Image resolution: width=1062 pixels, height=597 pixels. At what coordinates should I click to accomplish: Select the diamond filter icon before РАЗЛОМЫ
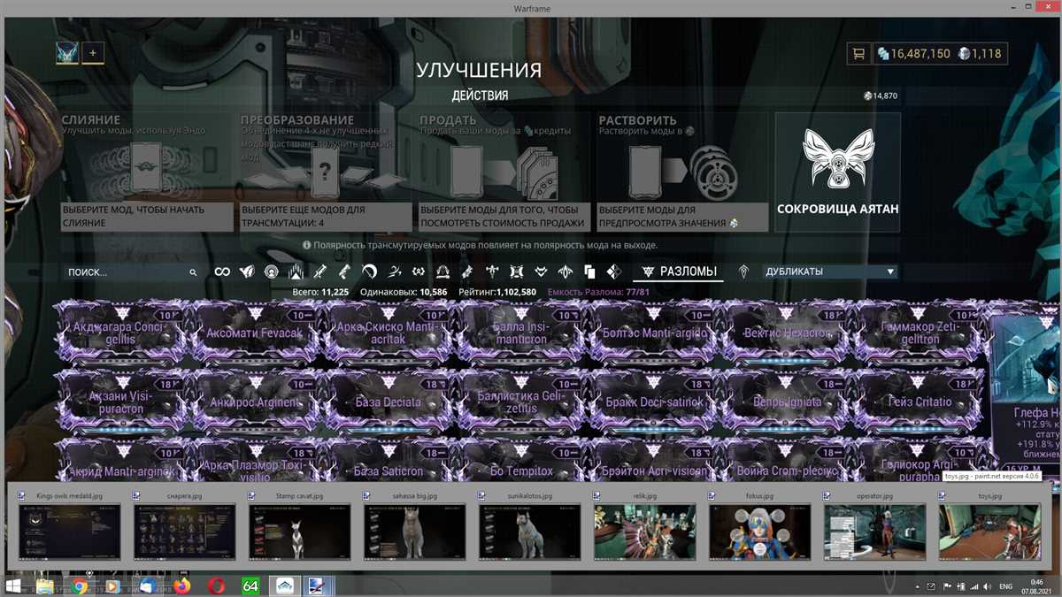(613, 272)
